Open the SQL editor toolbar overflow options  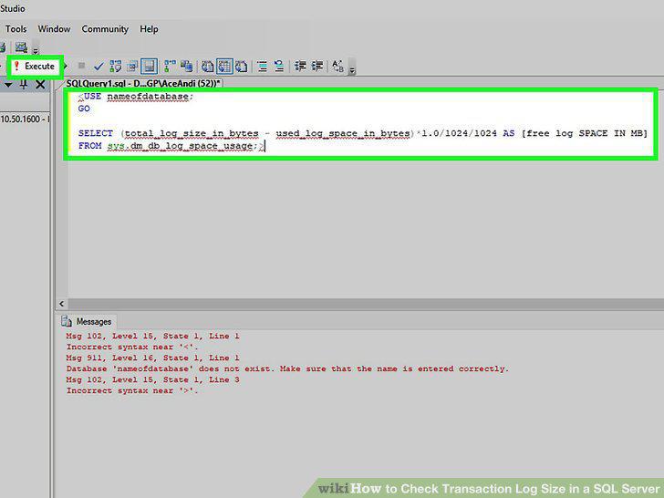coord(351,67)
